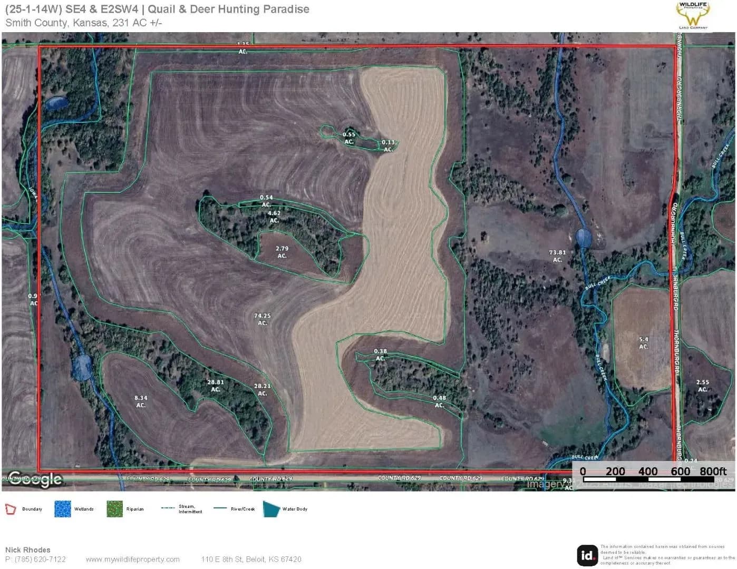This screenshot has height=569, width=737.
Task: Click the Google logo on the map
Action: pos(35,479)
